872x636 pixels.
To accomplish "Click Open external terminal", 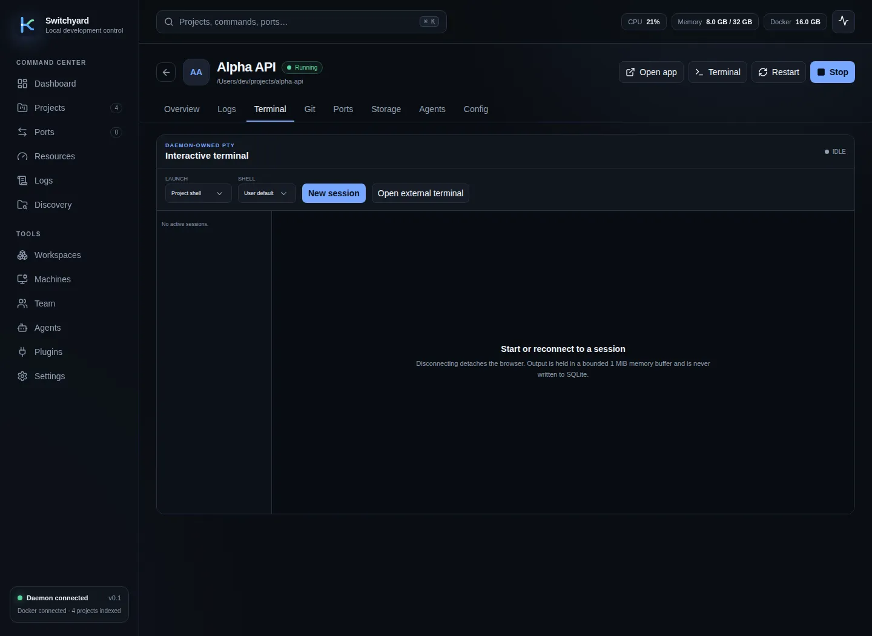I will tap(420, 193).
